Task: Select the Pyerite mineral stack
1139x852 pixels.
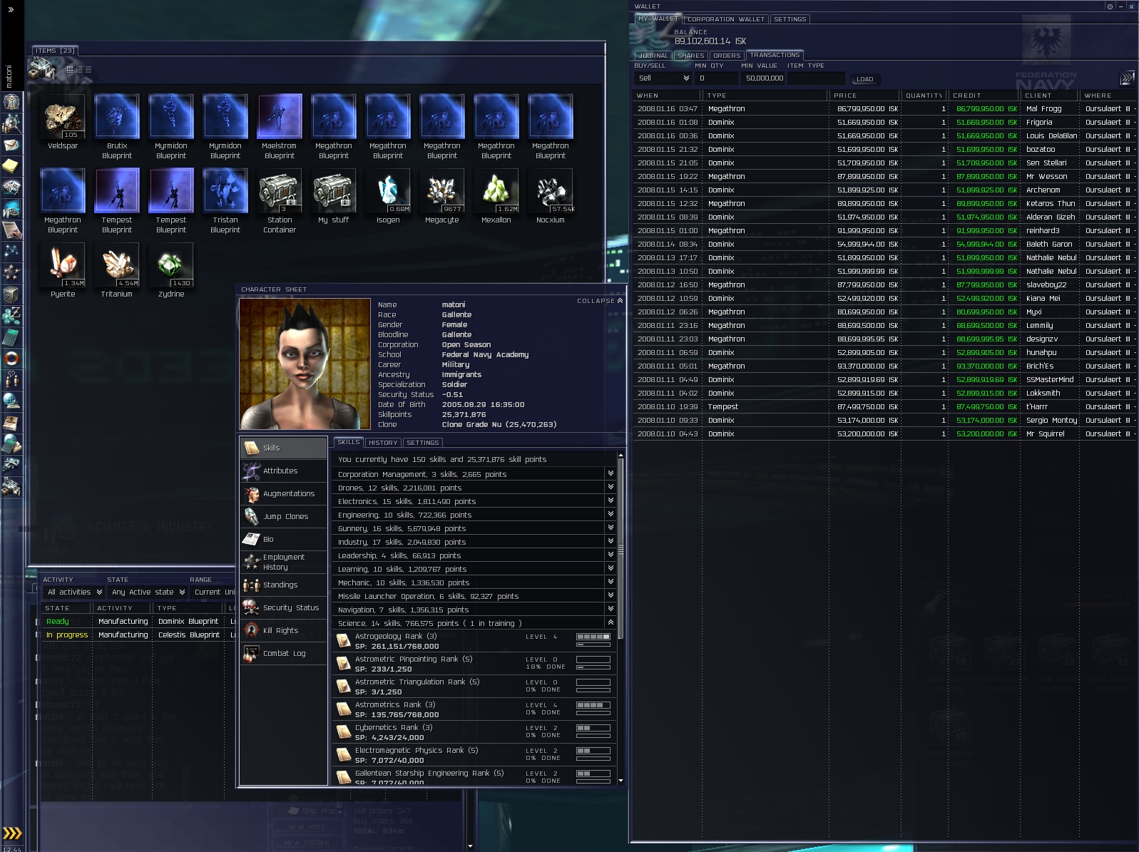Action: coord(63,270)
